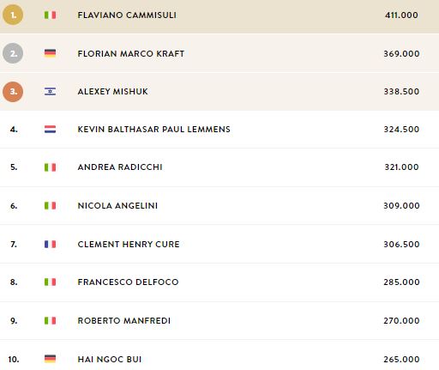
Task: Click Andrea Radicchi's name
Action: [x=120, y=167]
